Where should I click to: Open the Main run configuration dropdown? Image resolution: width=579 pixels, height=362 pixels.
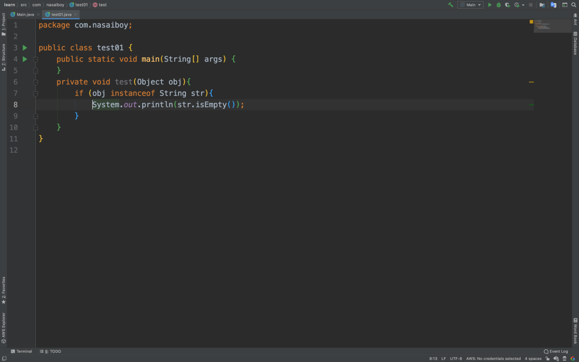click(x=471, y=4)
